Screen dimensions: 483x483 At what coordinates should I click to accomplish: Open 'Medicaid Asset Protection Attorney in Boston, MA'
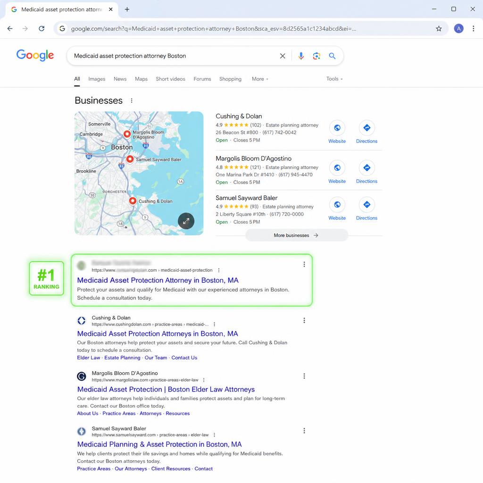[x=158, y=280]
